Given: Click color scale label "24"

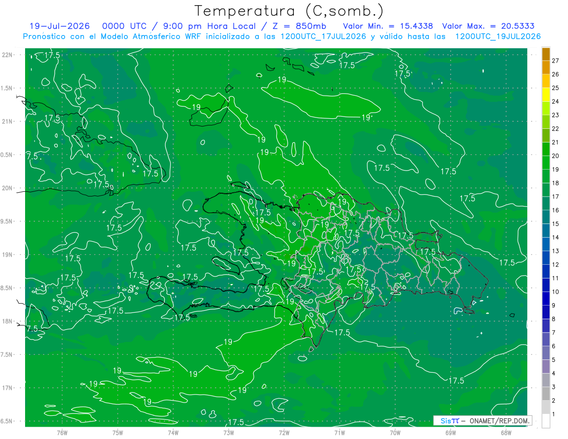Looking at the screenshot, I should tap(555, 101).
